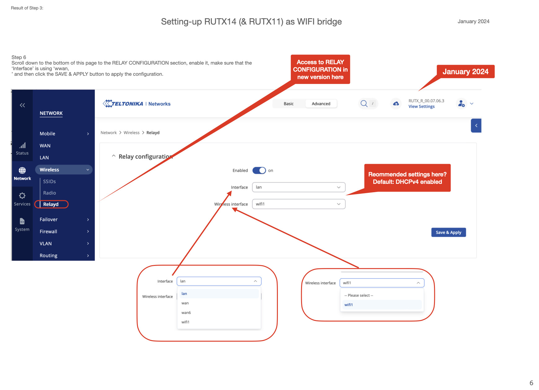Click the NETWORK heading in sidebar
539x390 pixels.
click(x=51, y=113)
